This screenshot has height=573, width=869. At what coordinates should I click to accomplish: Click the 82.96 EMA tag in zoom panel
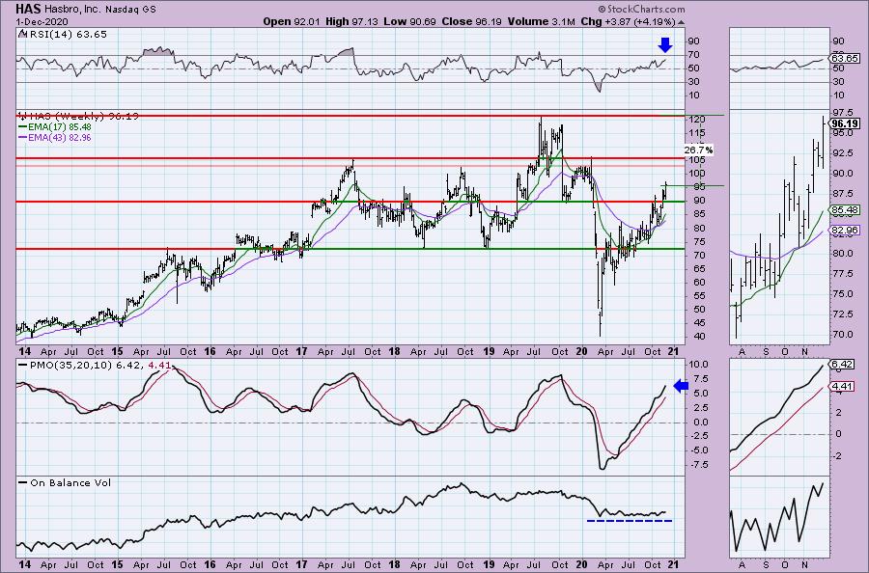845,230
